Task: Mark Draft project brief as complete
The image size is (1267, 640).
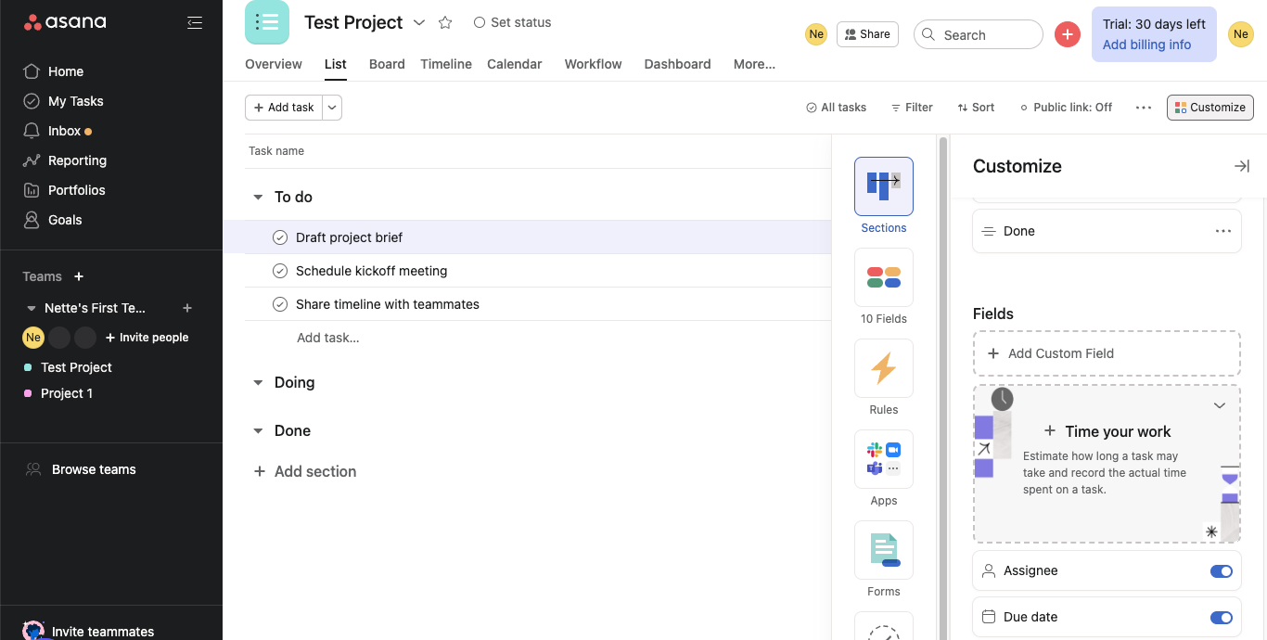Action: tap(280, 237)
